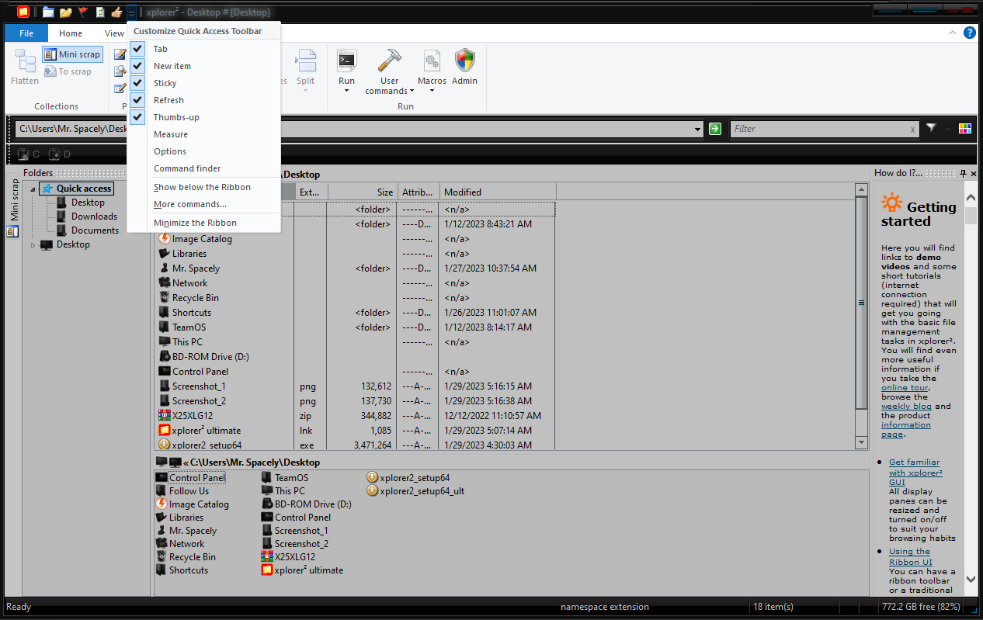This screenshot has width=983, height=620.
Task: Pin the How do I? panel
Action: coord(964,173)
